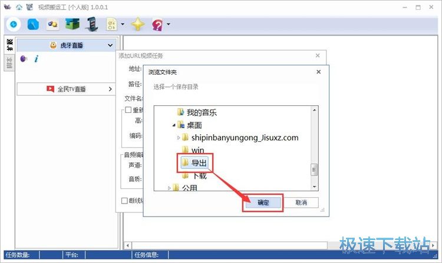This screenshot has height=263, width=442.
Task: Click the blue magnifier search toolbar icon
Action: click(x=33, y=24)
